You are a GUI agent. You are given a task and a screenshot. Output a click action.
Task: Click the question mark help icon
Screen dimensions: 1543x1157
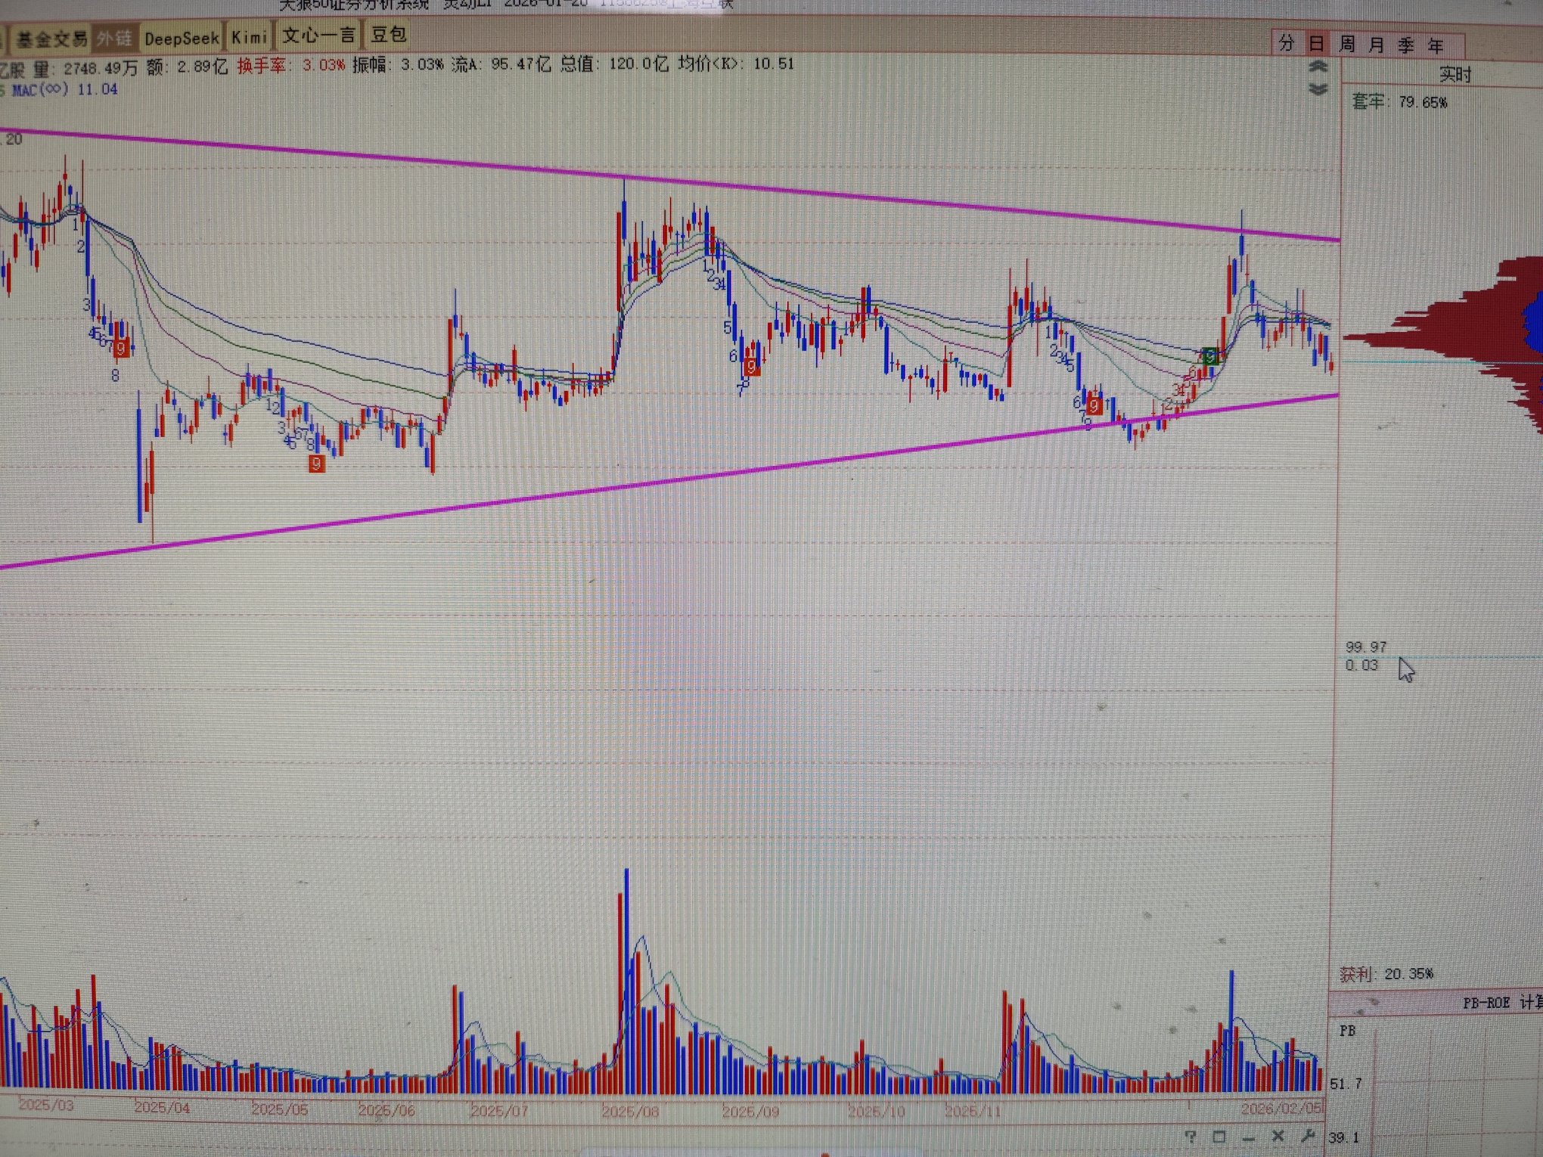tap(1191, 1137)
